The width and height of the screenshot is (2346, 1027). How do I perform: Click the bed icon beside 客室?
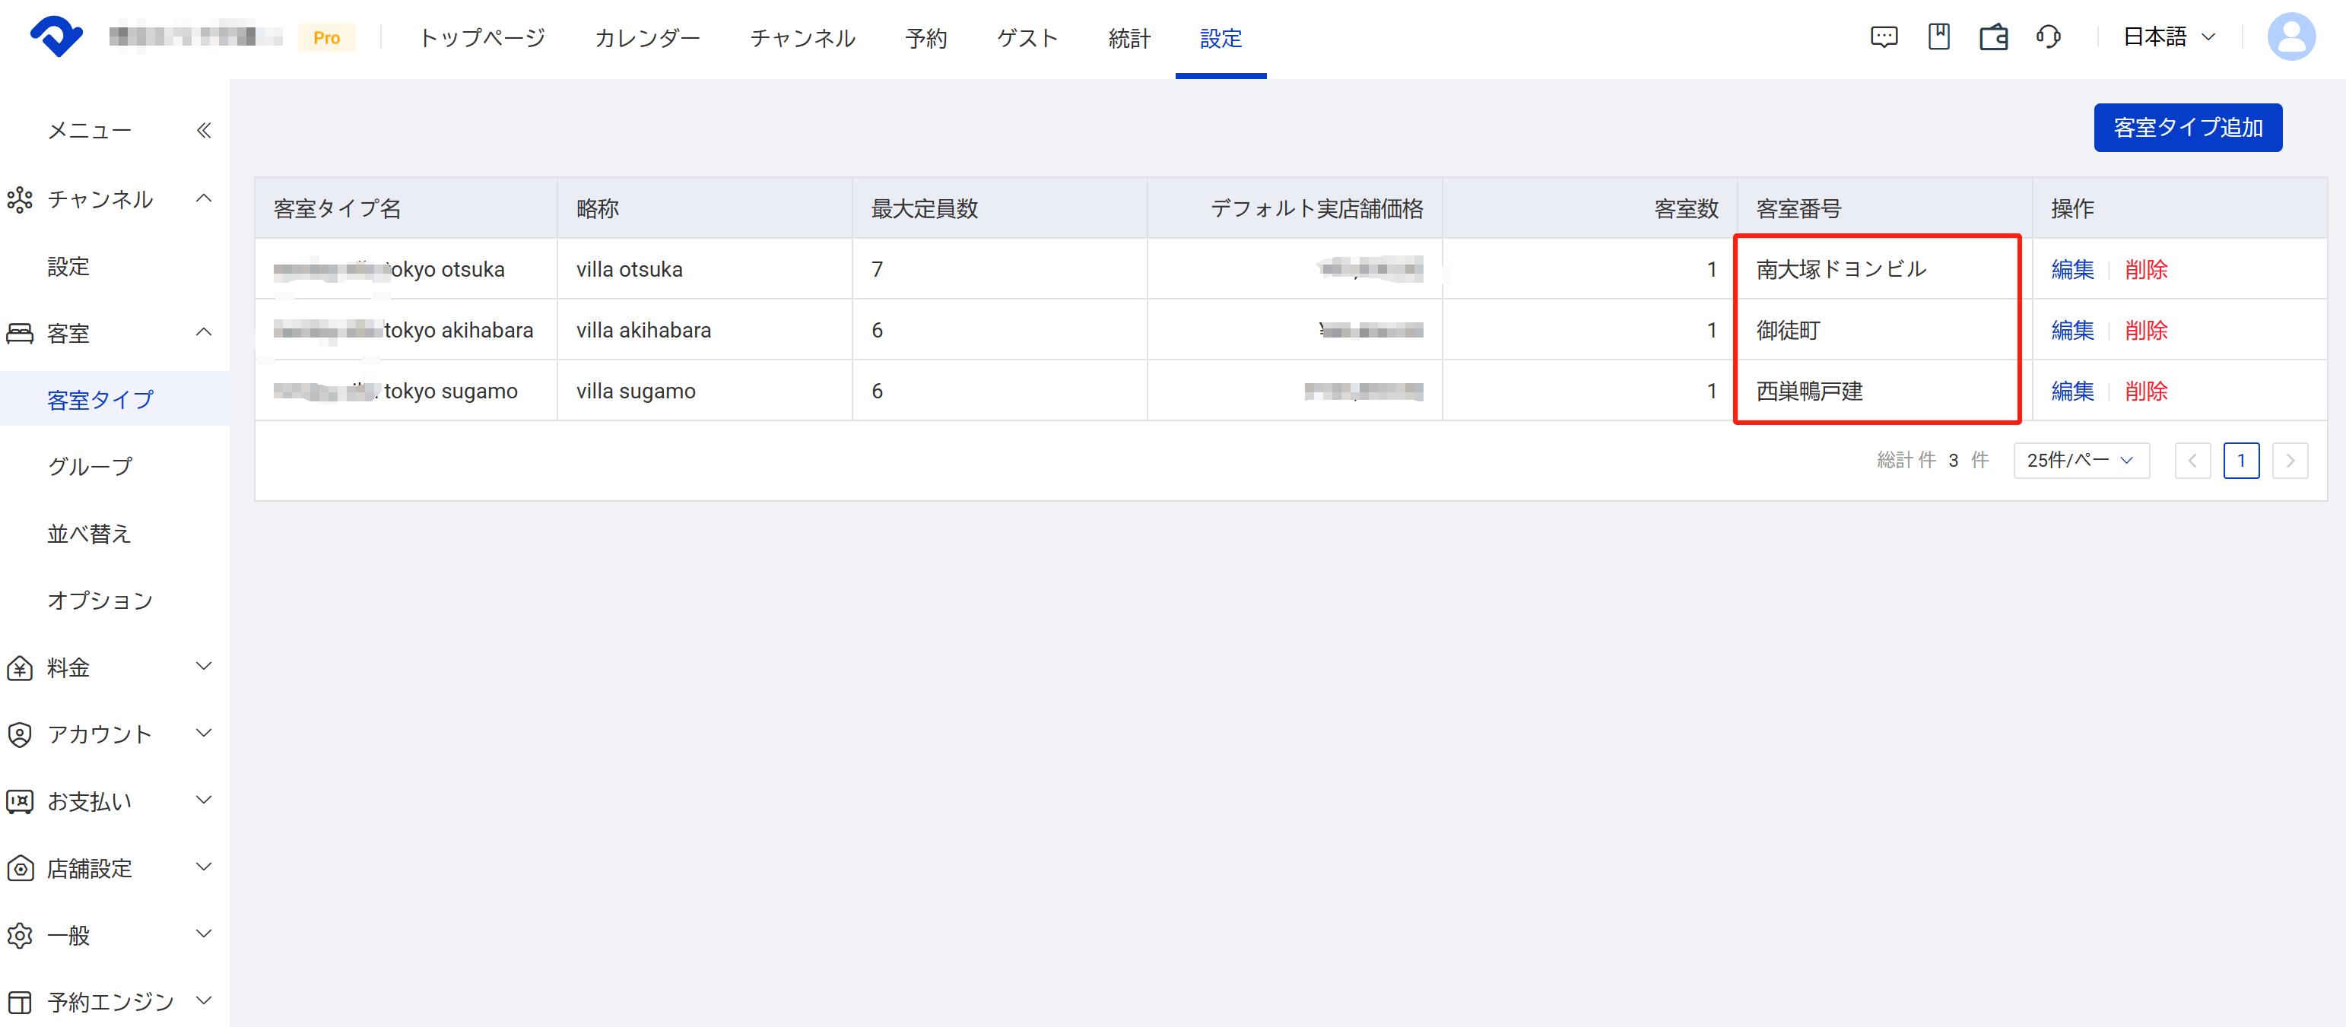[x=20, y=333]
